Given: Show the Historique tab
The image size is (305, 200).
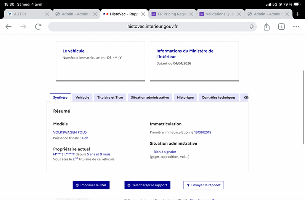Looking at the screenshot, I should (185, 98).
